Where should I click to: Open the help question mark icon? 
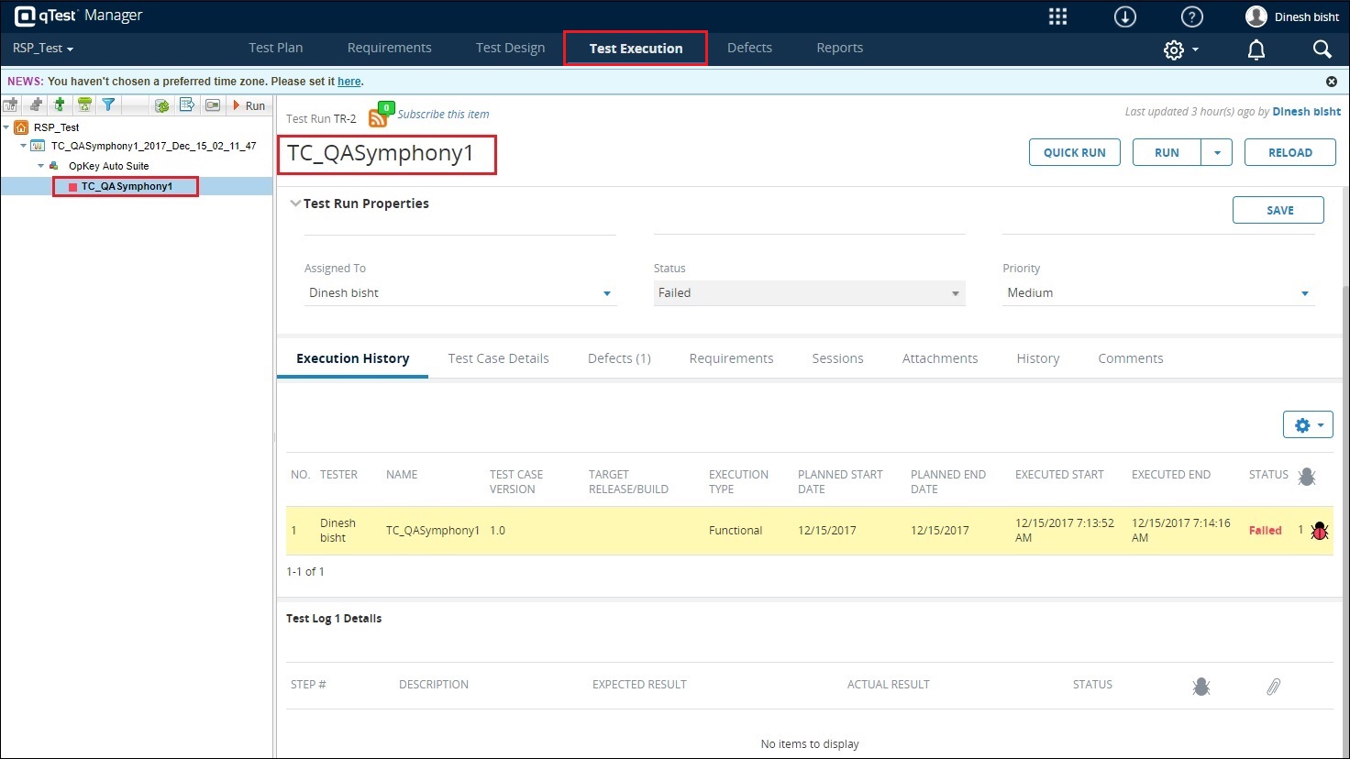tap(1191, 16)
